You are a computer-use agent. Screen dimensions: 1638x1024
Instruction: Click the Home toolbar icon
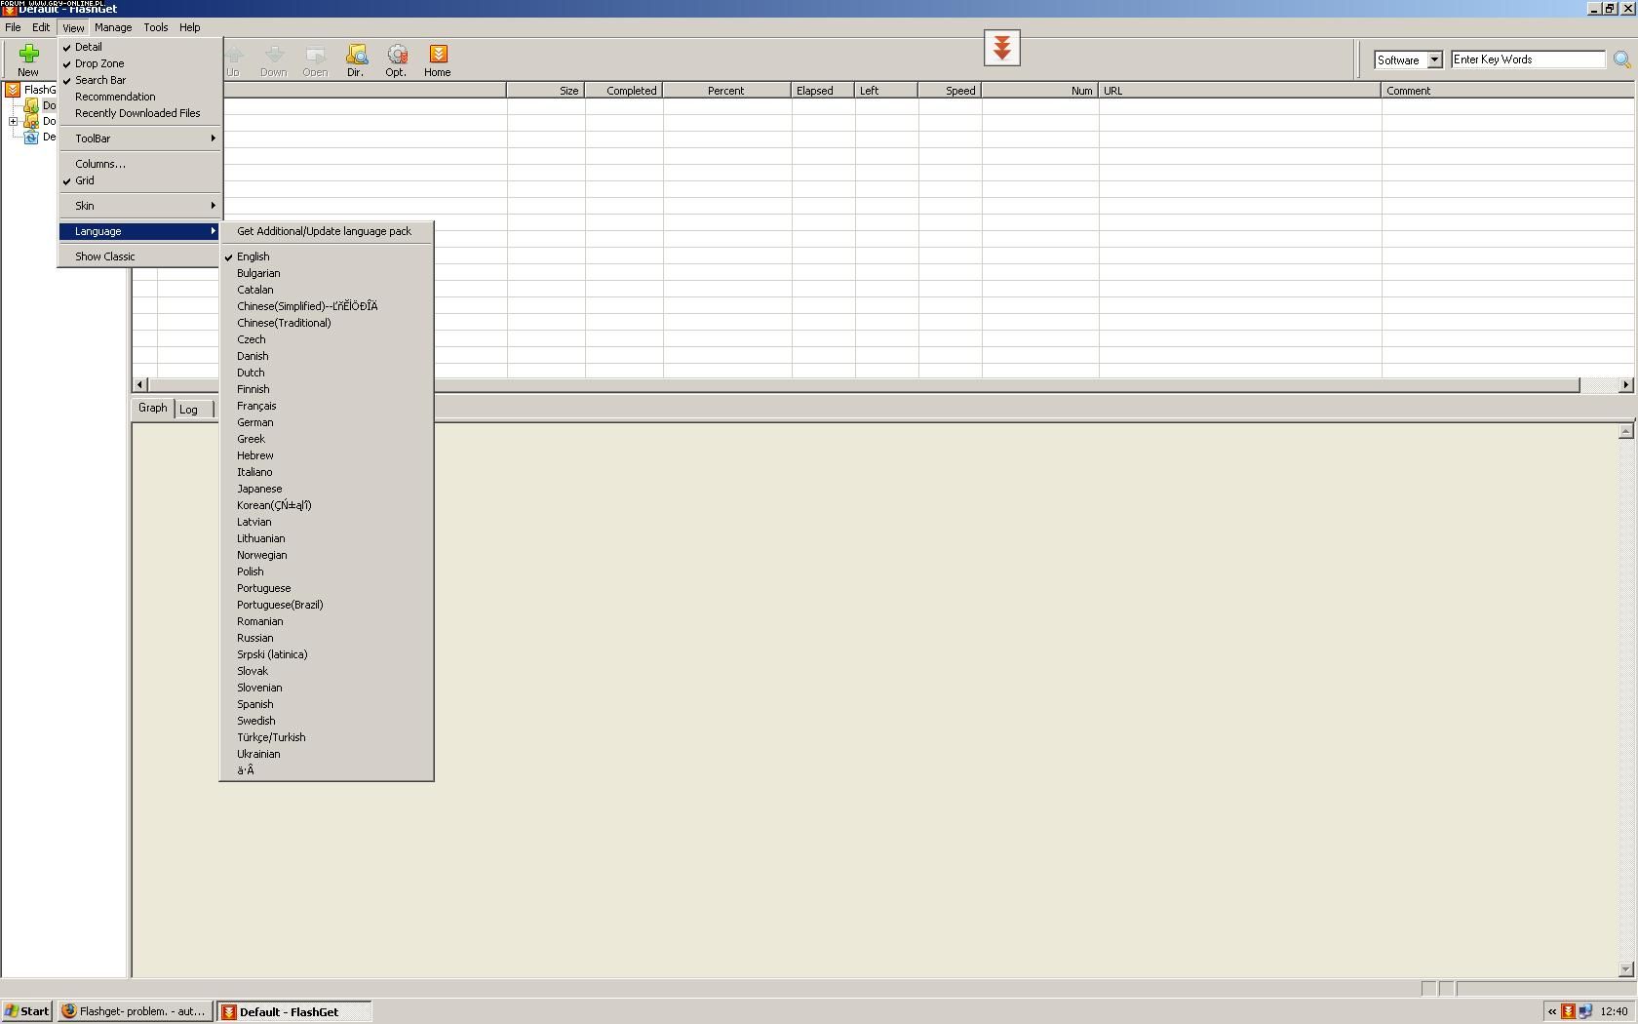[438, 55]
